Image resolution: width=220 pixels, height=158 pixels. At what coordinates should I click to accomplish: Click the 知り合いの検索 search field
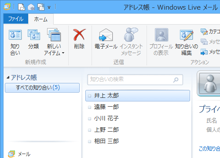135,79
